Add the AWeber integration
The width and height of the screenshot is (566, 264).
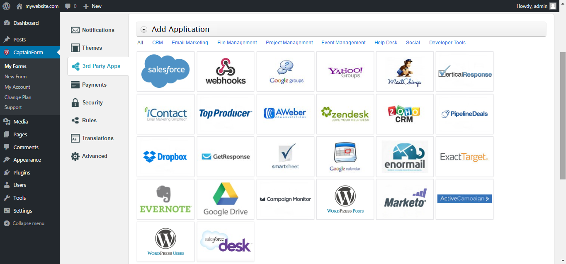click(x=285, y=114)
